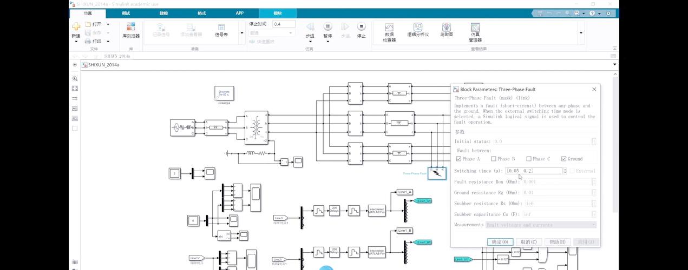Click the vertical canvas scrollbar
Viewport: 688px width, 270px height.
(615, 146)
